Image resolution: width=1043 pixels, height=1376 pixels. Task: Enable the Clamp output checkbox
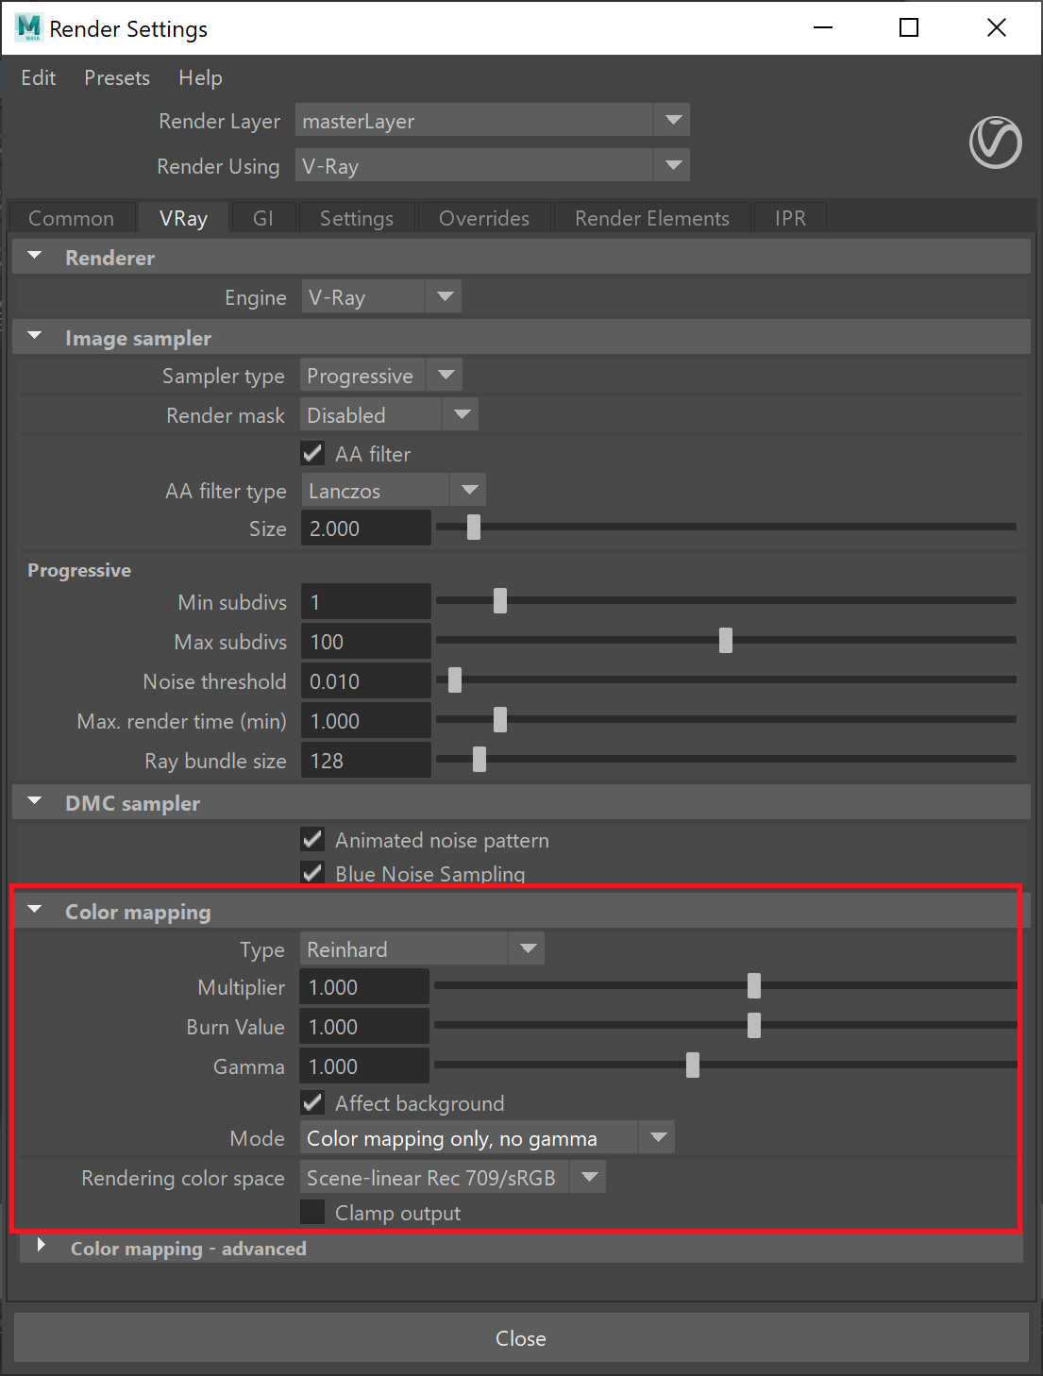click(312, 1212)
